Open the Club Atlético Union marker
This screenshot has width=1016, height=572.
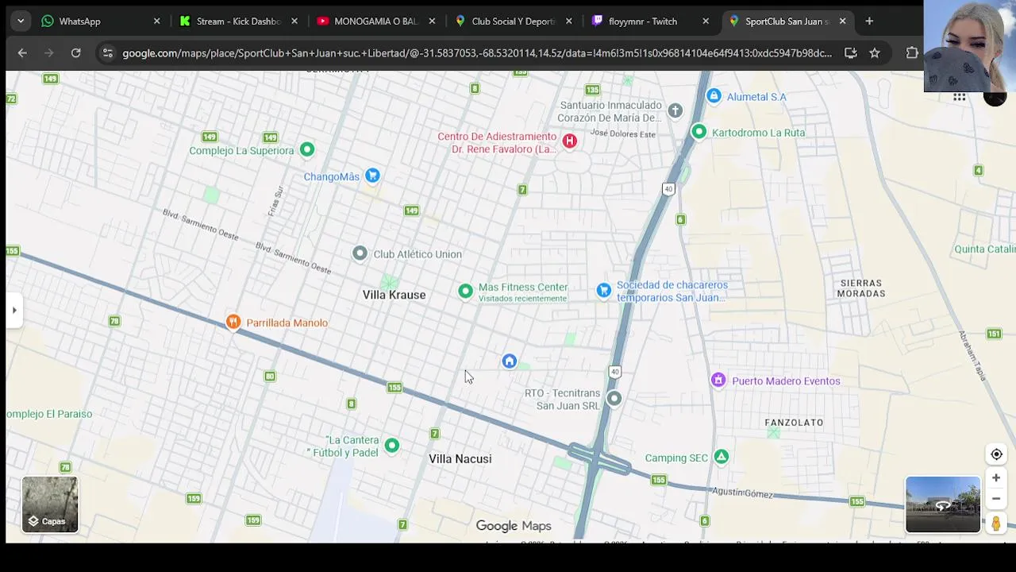click(x=360, y=253)
